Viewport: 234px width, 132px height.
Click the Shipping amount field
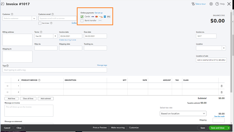point(218,120)
